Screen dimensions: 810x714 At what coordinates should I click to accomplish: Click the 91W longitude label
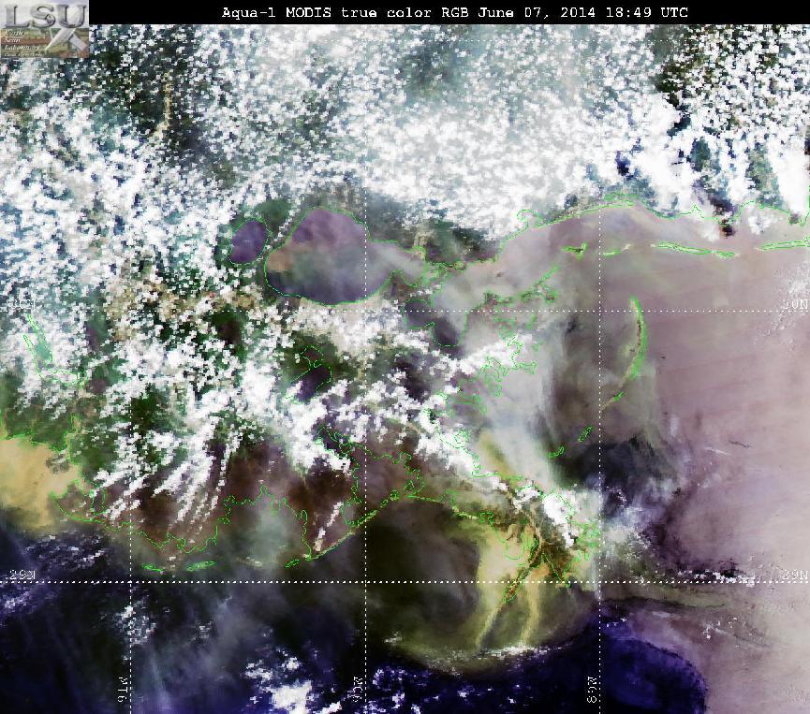[125, 690]
